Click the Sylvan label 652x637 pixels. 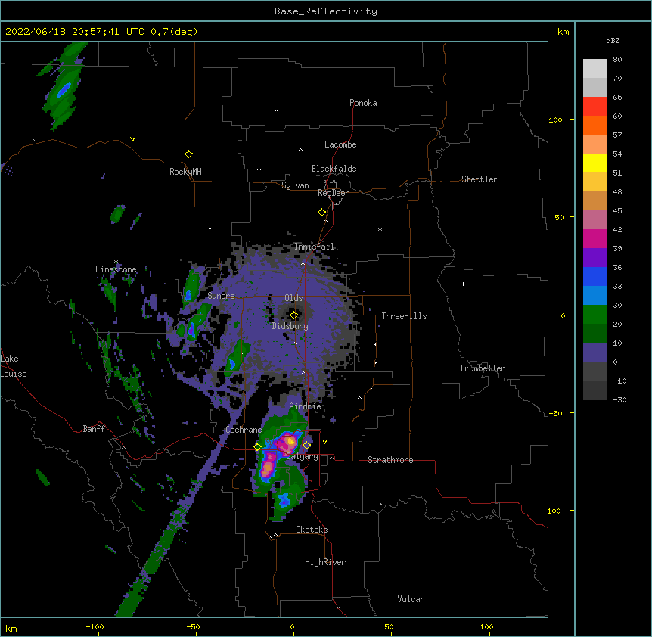[x=295, y=185]
